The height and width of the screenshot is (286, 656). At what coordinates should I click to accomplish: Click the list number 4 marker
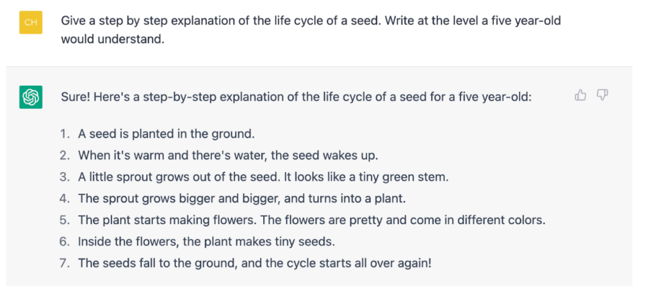pos(63,198)
